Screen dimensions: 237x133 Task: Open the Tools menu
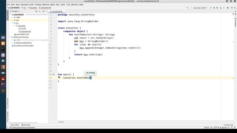pyautogui.click(x=63, y=4)
